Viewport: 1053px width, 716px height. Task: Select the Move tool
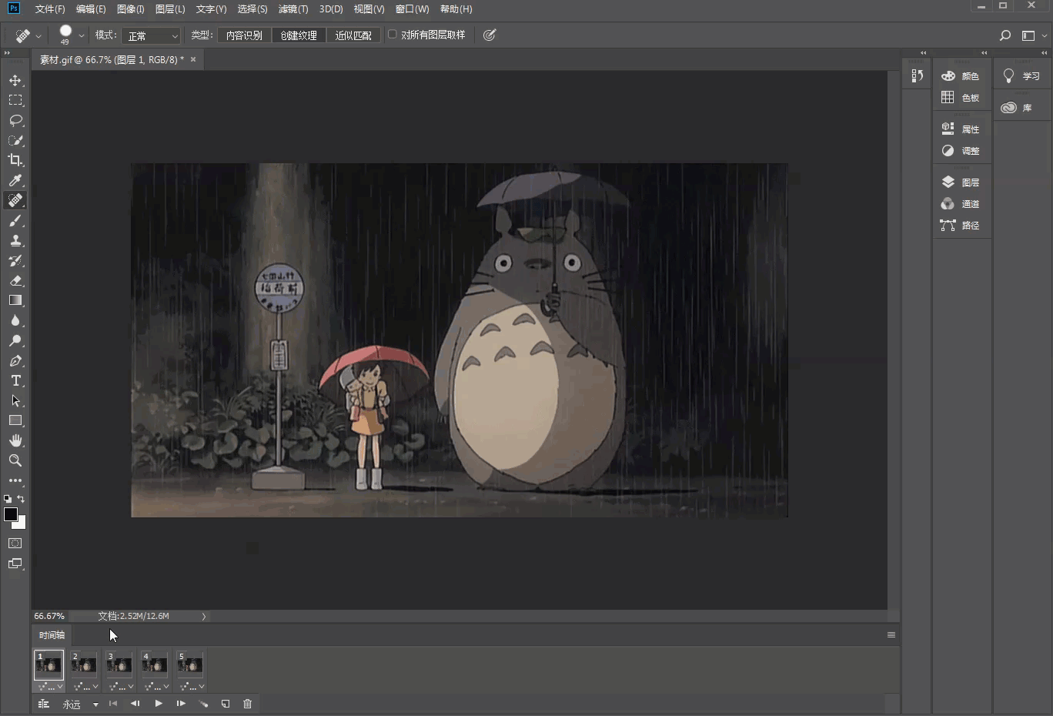coord(15,80)
